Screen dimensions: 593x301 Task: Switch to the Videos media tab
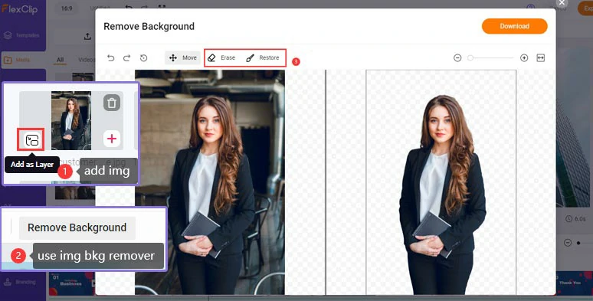(x=87, y=60)
